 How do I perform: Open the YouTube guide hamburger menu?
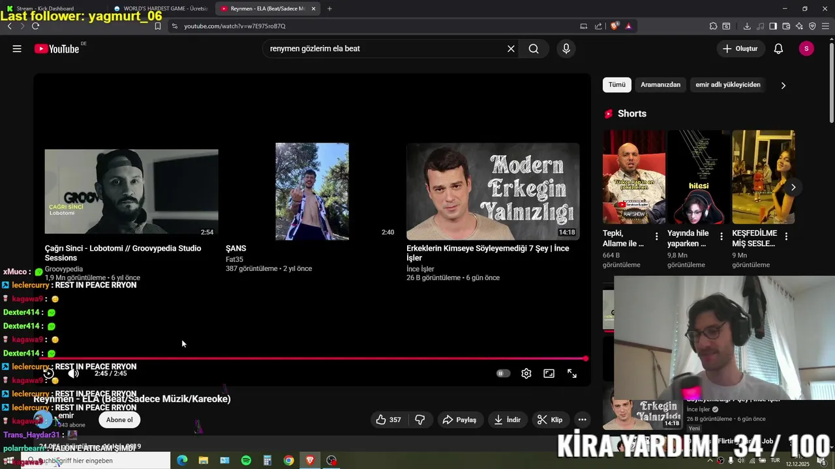pos(17,49)
